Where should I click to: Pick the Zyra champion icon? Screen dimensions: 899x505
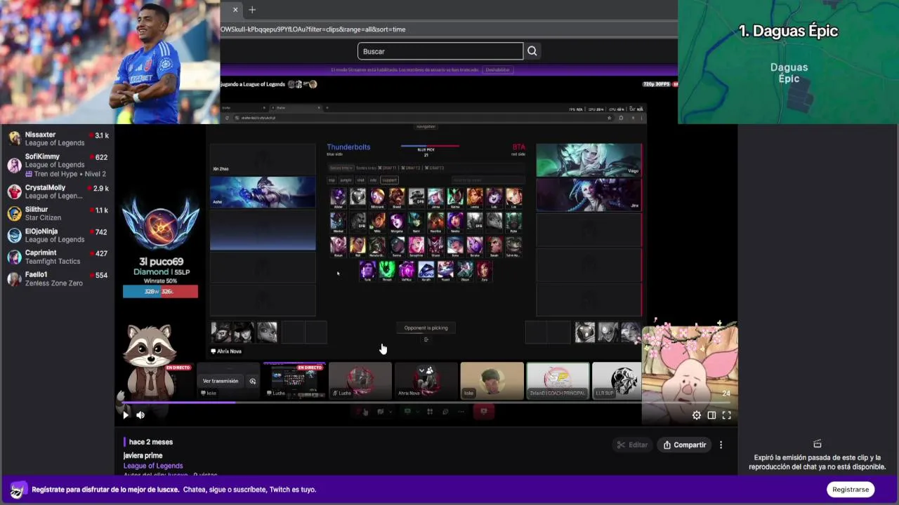[x=485, y=271]
